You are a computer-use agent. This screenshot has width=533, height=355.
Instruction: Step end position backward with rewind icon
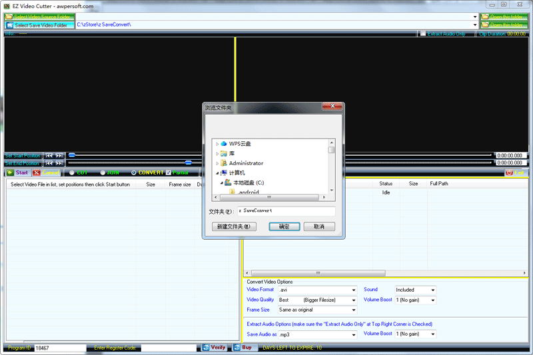(x=49, y=163)
